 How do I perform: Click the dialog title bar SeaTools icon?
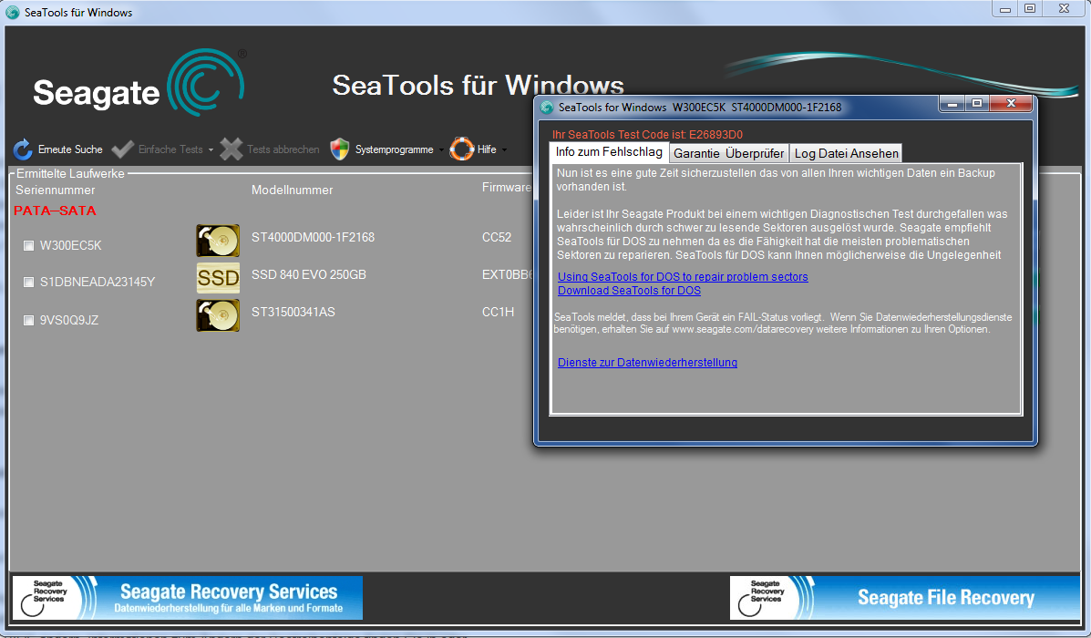[547, 108]
